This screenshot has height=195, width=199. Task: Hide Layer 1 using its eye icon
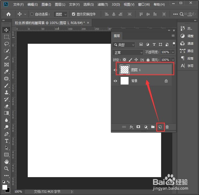coord(115,70)
